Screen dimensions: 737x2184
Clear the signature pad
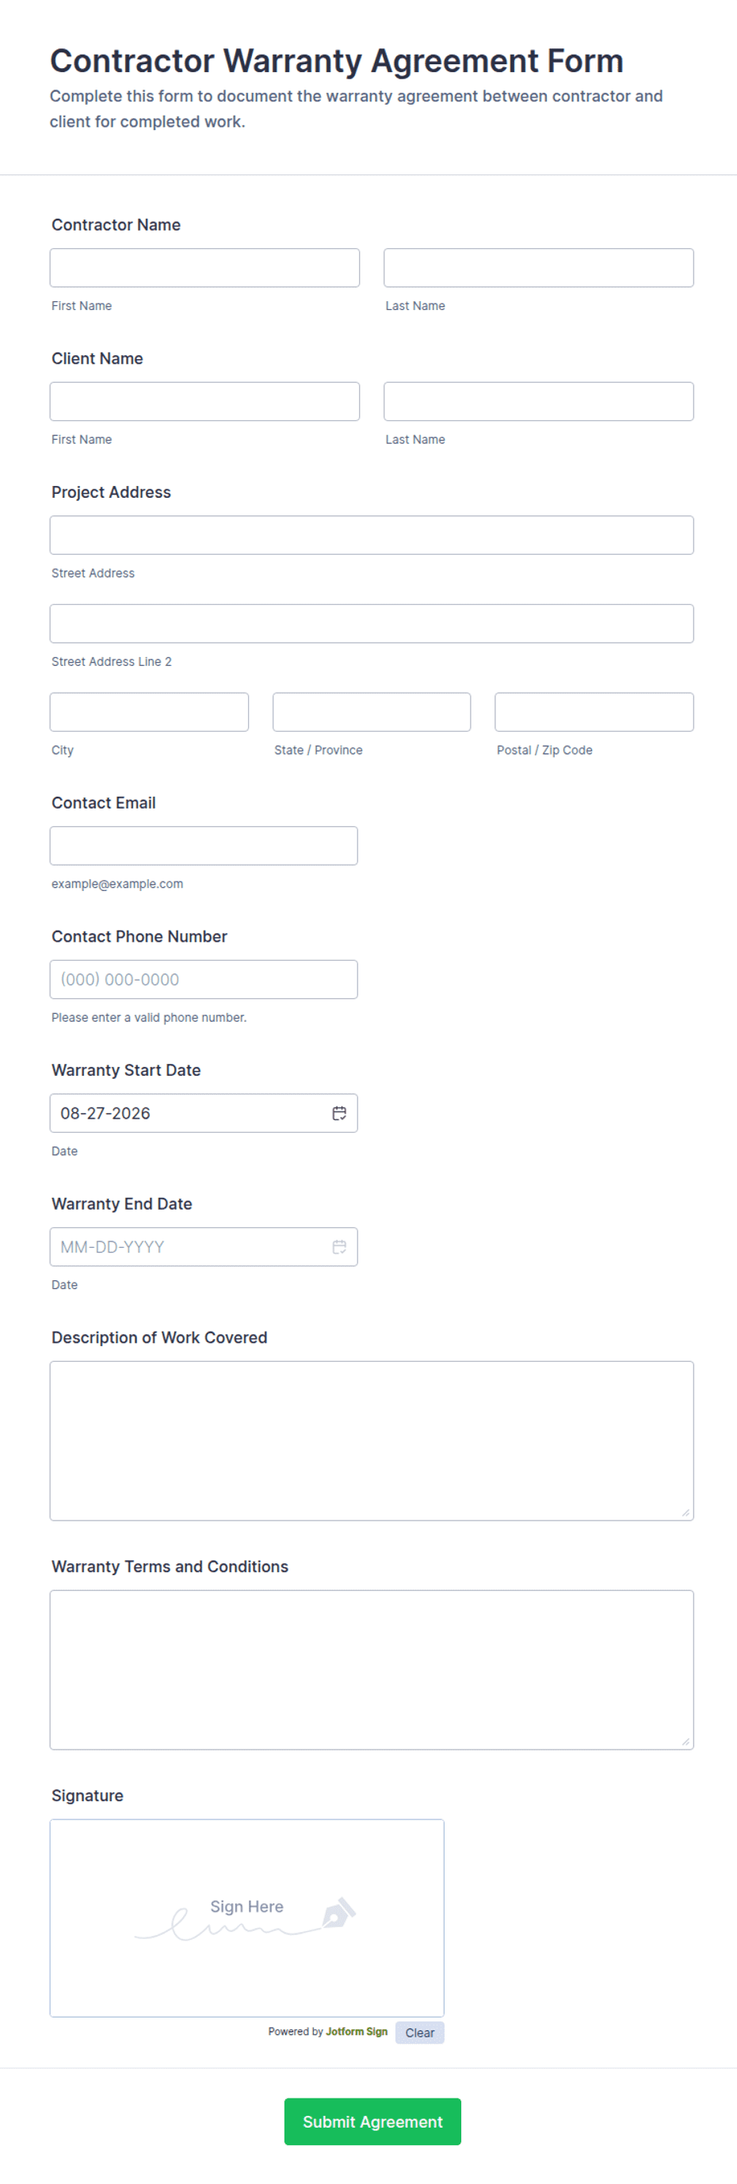(x=419, y=2033)
